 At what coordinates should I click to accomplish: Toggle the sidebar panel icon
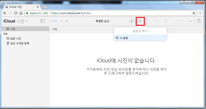click(43, 21)
